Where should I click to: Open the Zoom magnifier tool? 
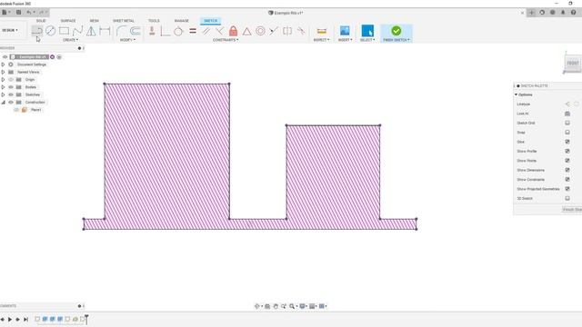(x=292, y=306)
